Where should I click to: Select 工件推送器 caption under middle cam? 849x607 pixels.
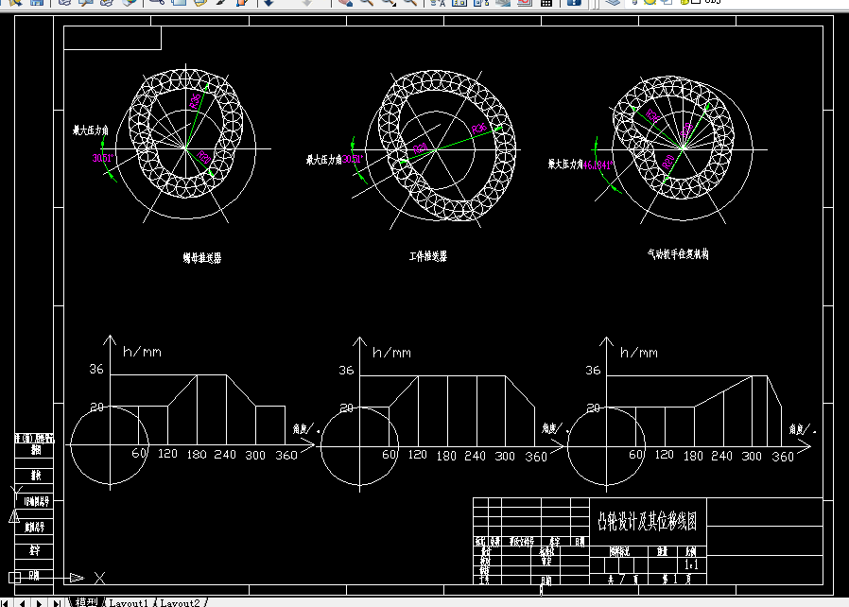(427, 256)
